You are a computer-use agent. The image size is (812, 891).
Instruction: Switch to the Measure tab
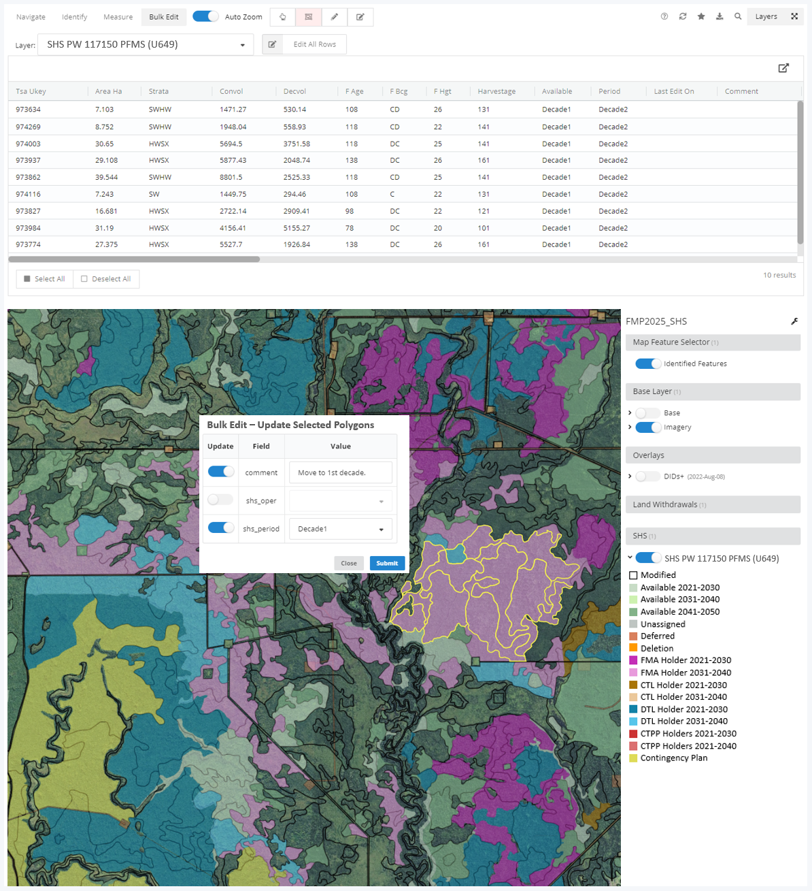pyautogui.click(x=118, y=17)
